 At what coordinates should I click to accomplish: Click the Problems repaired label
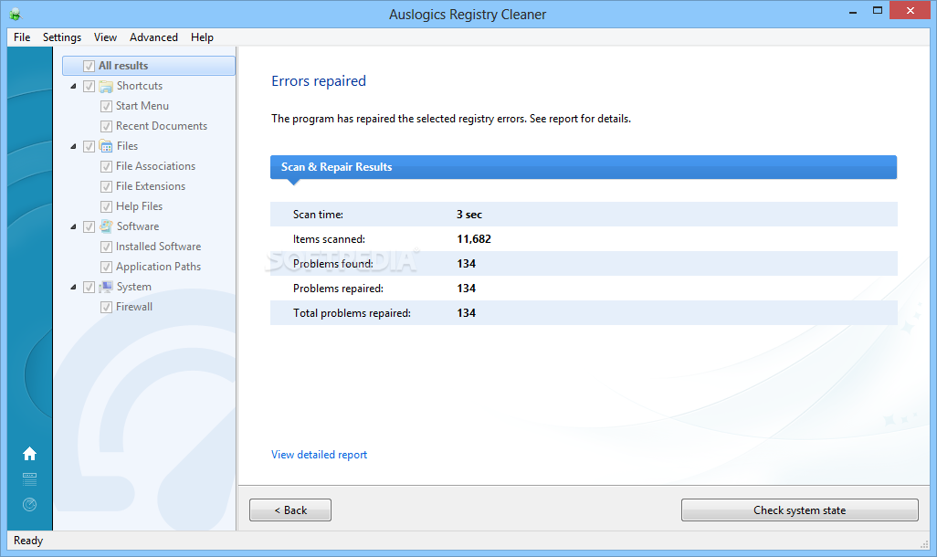[x=338, y=289]
